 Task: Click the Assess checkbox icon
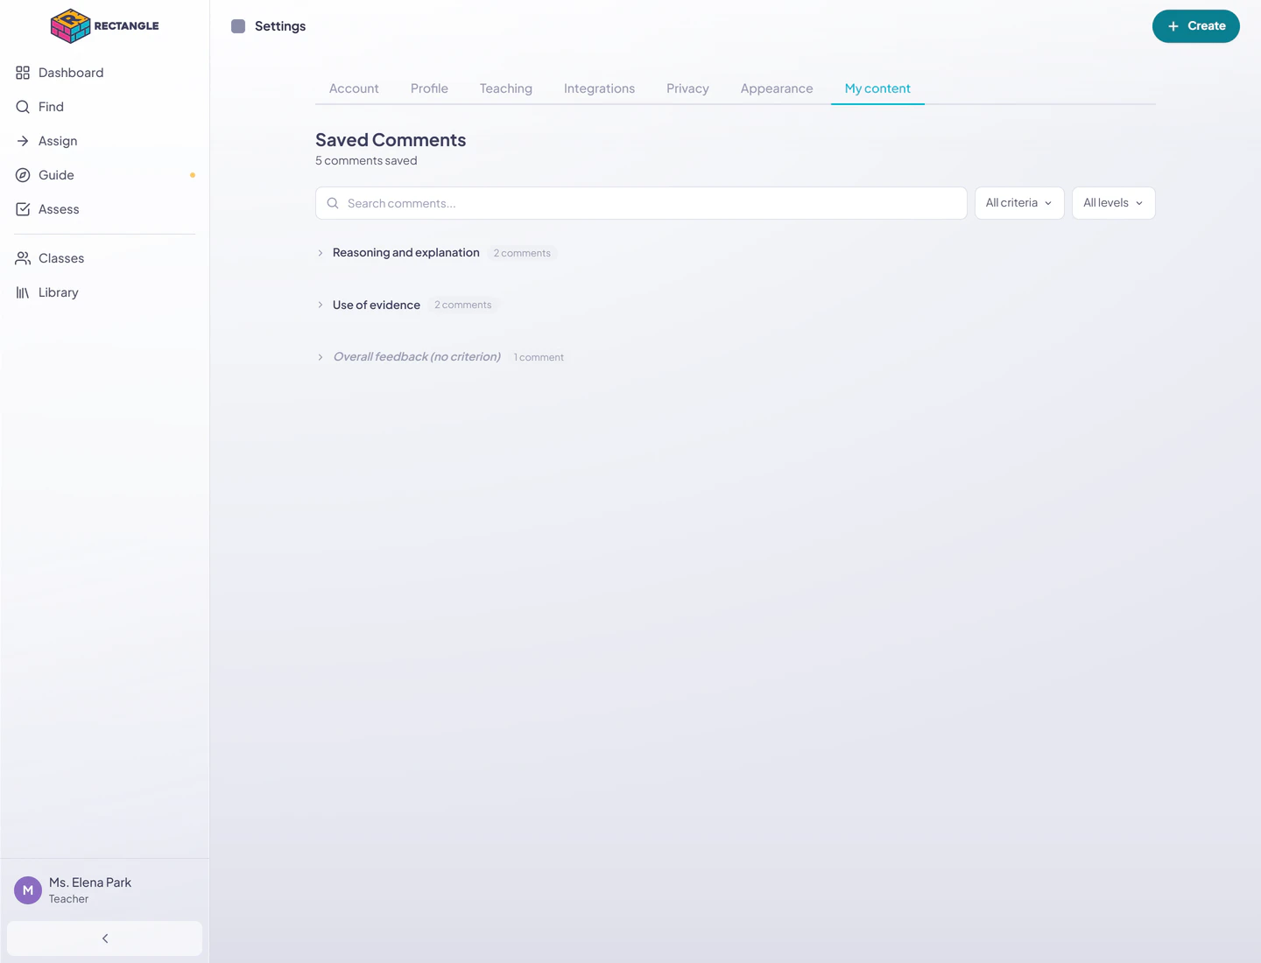point(23,209)
